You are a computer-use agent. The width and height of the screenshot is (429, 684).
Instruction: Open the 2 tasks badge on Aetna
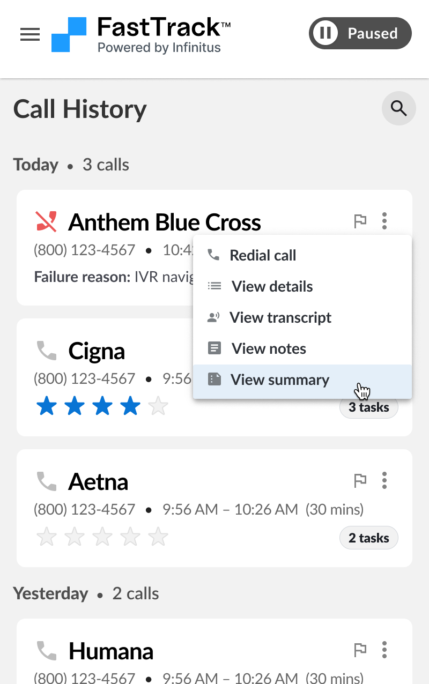[369, 538]
